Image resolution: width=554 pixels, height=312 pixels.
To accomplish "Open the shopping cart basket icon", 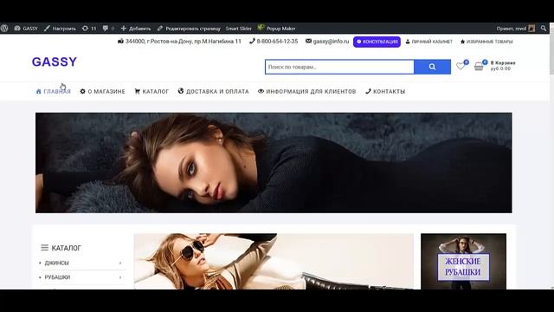I will pos(480,66).
